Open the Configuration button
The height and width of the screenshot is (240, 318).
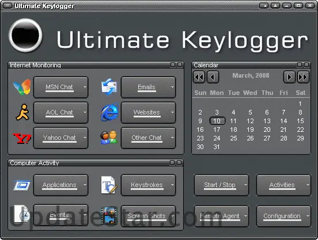pos(283,216)
